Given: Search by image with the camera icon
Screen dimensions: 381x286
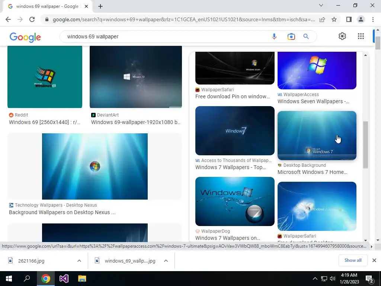Looking at the screenshot, I should point(291,36).
